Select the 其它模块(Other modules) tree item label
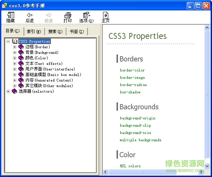This screenshot has width=212, height=177. [49, 86]
